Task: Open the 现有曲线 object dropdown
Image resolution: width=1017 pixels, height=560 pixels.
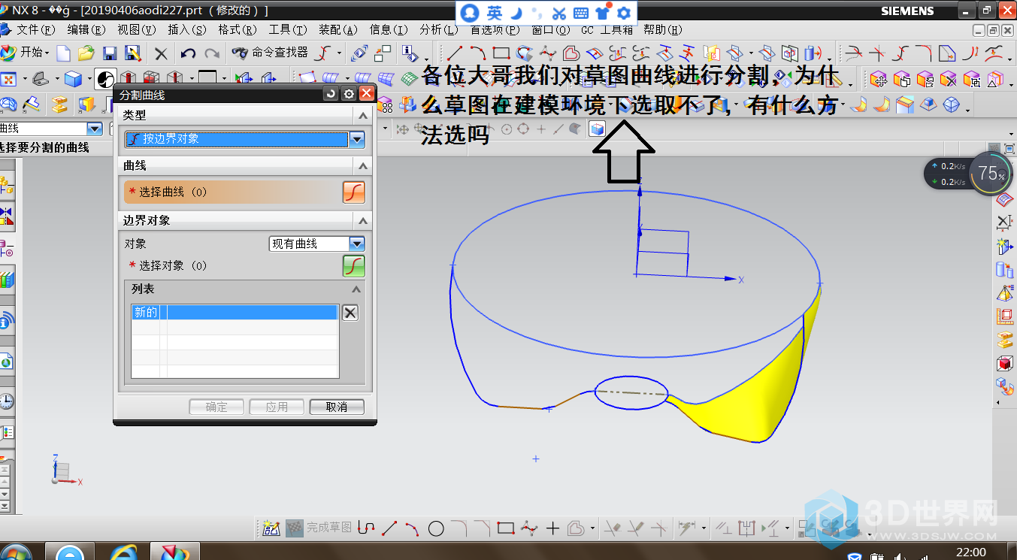Action: pos(357,244)
